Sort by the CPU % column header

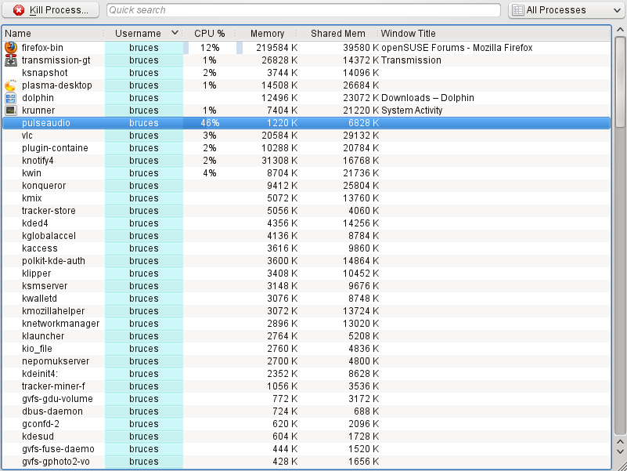tap(210, 33)
